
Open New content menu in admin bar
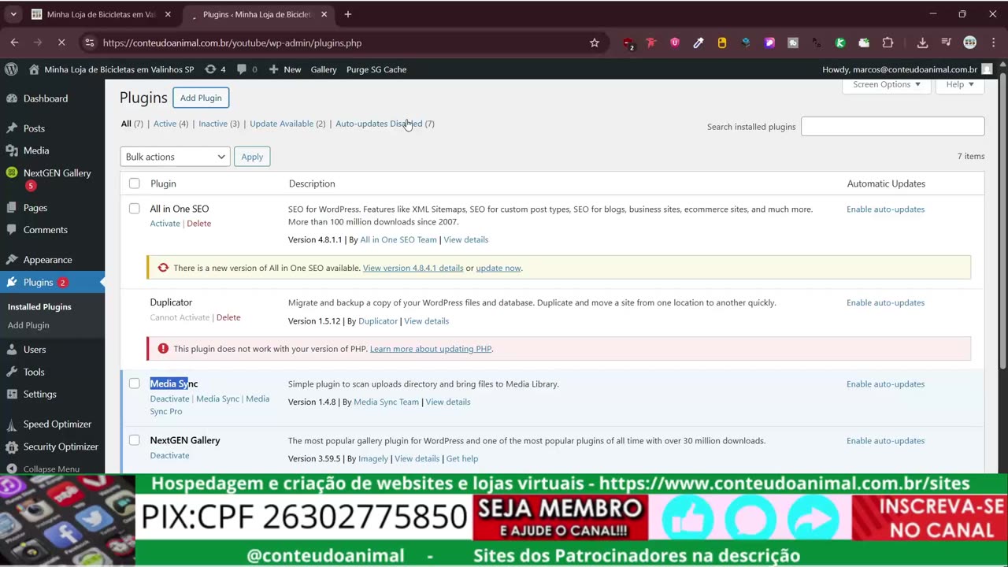point(285,69)
